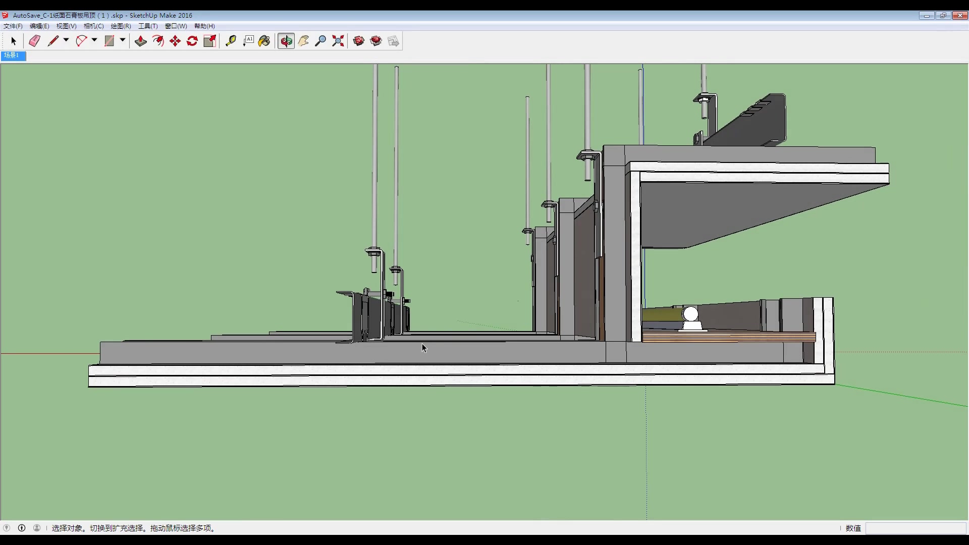Open the 绘图(R) menu
The image size is (969, 545).
click(121, 26)
